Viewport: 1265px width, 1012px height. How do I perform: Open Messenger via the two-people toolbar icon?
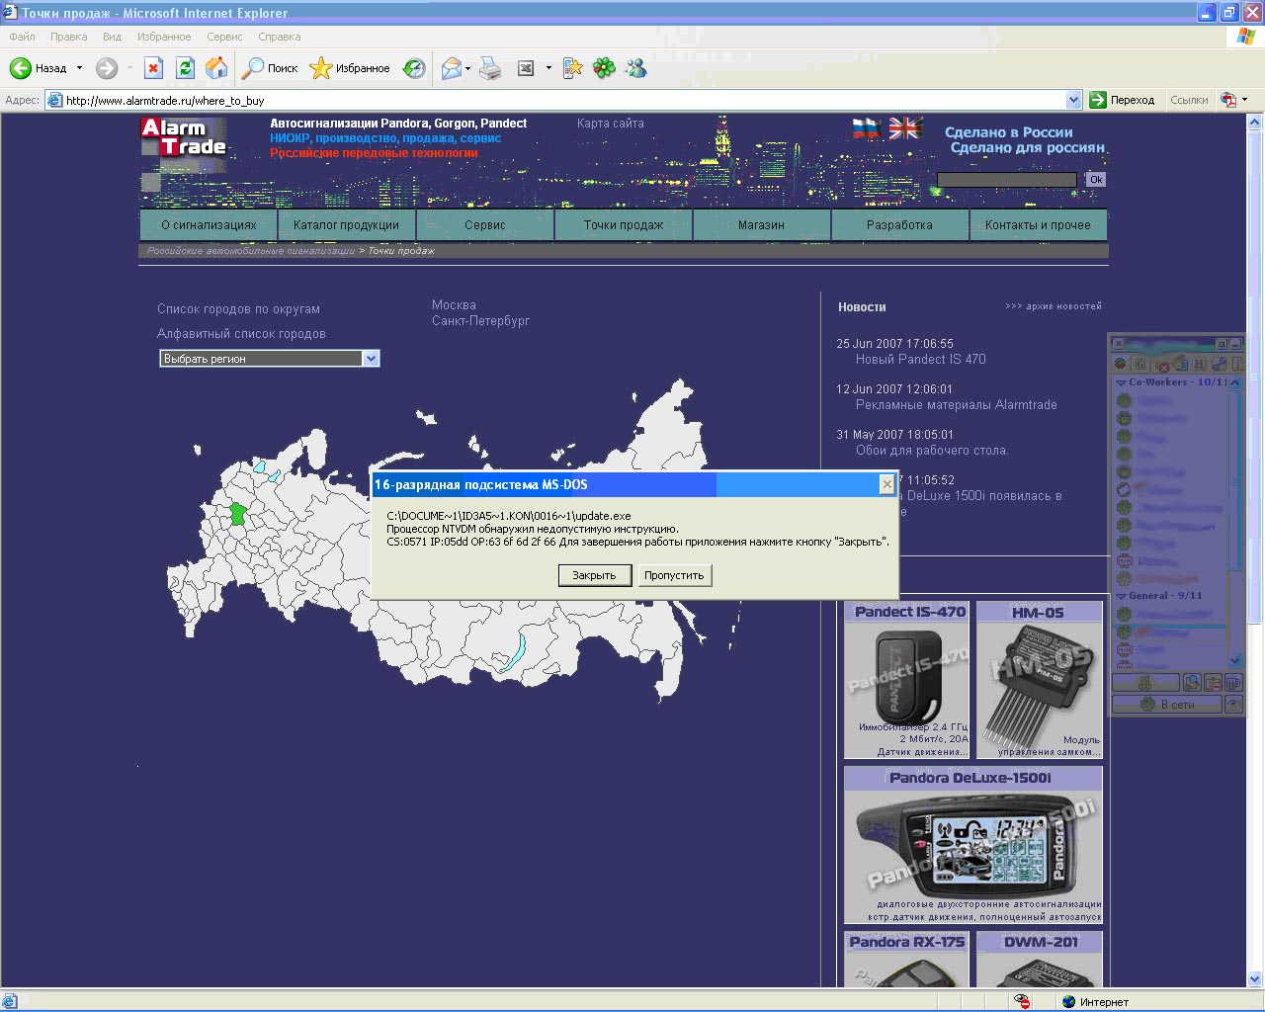[636, 68]
